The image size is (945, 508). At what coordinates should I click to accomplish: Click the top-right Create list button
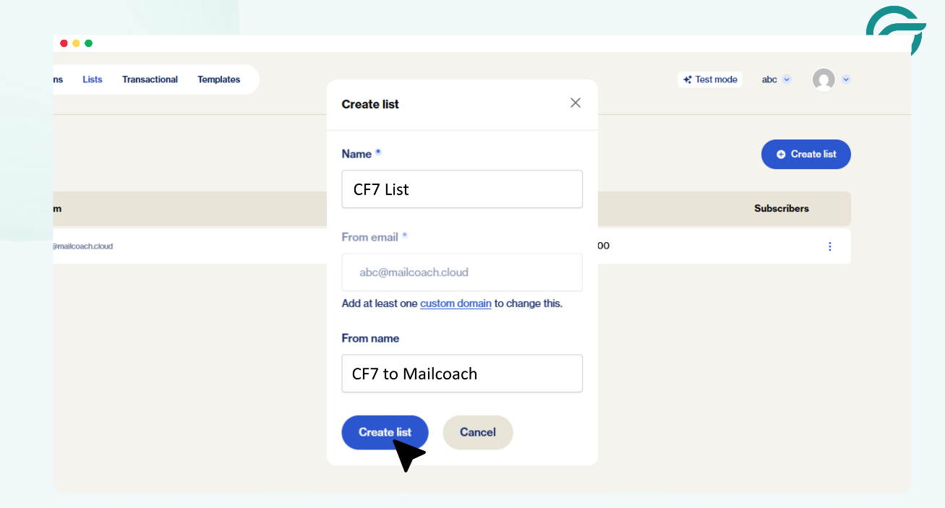(x=805, y=154)
